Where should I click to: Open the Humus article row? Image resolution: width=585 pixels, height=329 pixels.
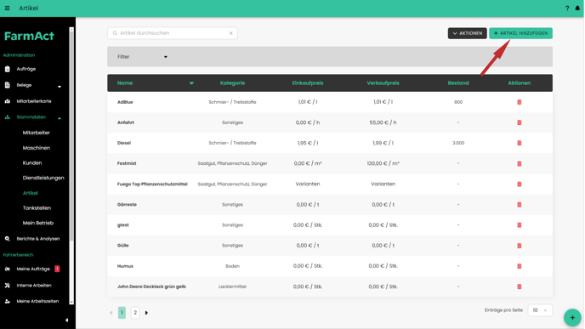[x=330, y=266]
